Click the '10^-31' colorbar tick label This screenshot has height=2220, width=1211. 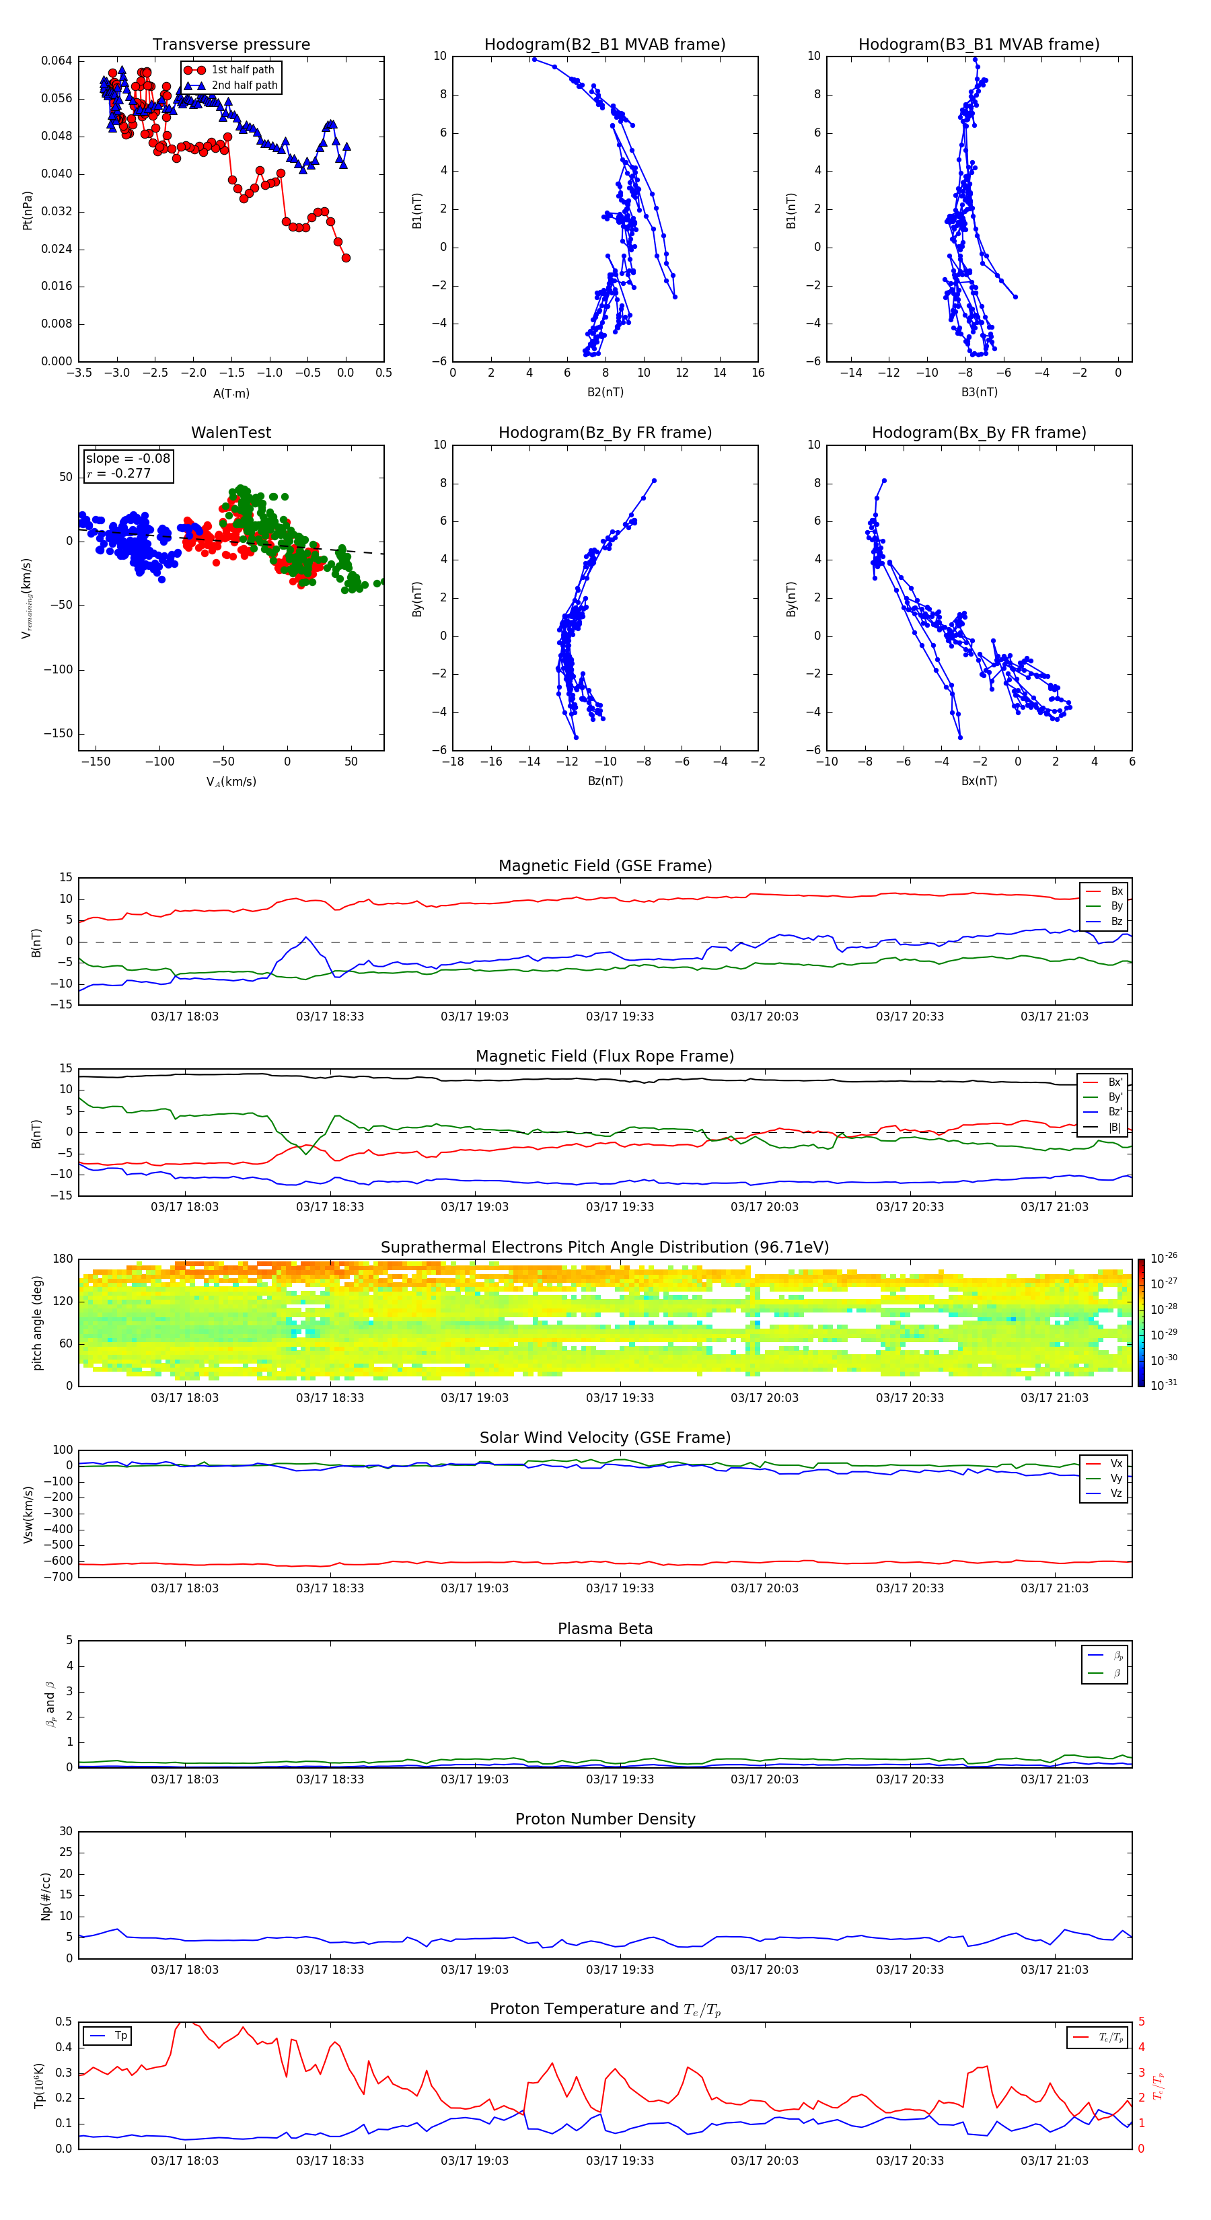pos(1164,1385)
